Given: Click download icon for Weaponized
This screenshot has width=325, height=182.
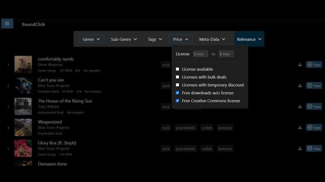Looking at the screenshot, I should (x=300, y=128).
